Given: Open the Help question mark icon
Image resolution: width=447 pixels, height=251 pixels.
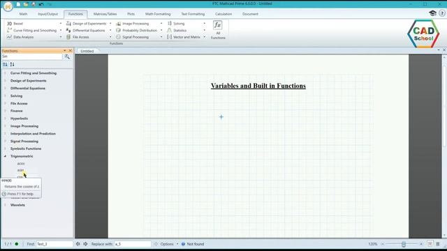Looking at the screenshot, I should [442, 13].
